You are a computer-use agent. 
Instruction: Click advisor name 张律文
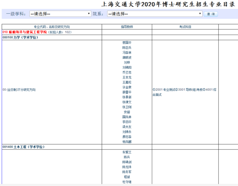point(127,102)
